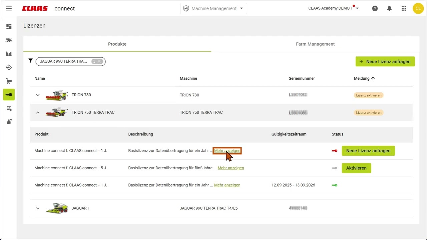This screenshot has height=240, width=427.
Task: Click the gray key status icon
Action: pyautogui.click(x=335, y=168)
